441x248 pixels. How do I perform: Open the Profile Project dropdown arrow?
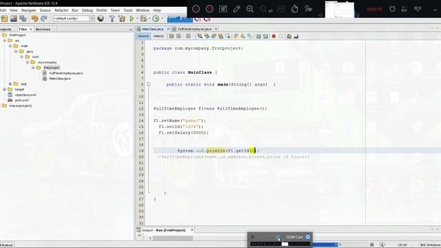[163, 19]
